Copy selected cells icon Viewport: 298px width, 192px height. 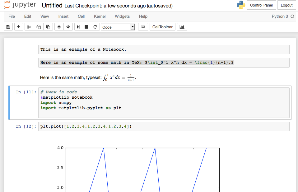click(39, 27)
